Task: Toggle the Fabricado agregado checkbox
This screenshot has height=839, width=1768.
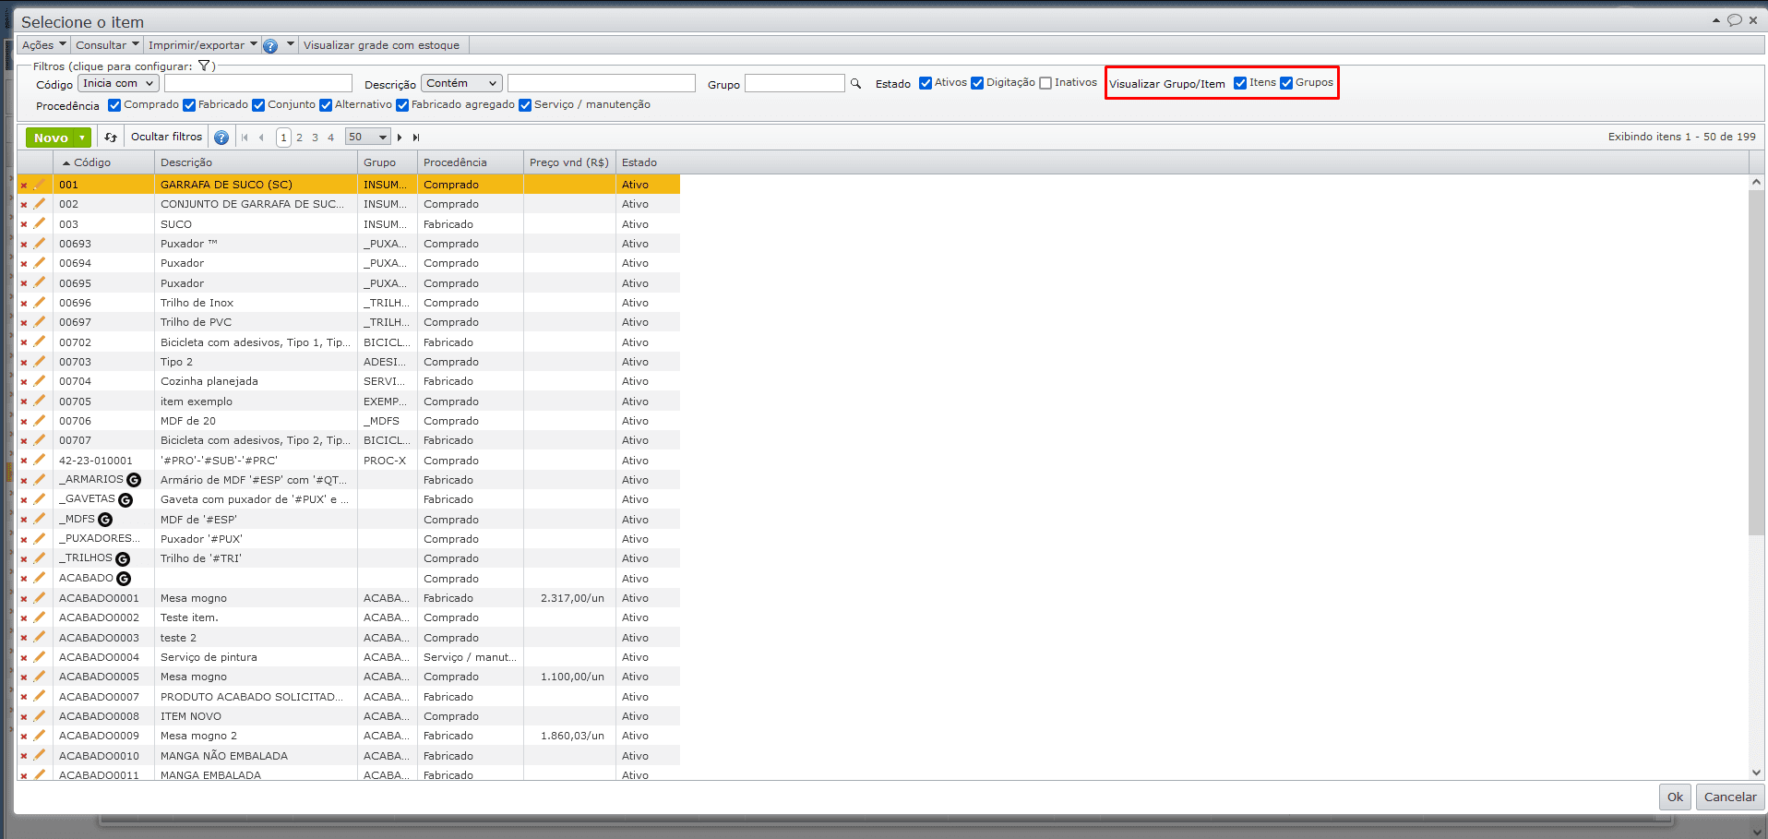Action: pos(402,105)
